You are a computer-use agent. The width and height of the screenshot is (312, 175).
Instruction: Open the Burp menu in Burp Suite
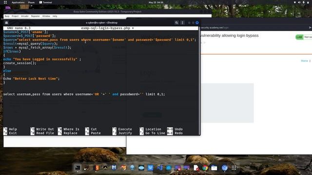click(7, 16)
